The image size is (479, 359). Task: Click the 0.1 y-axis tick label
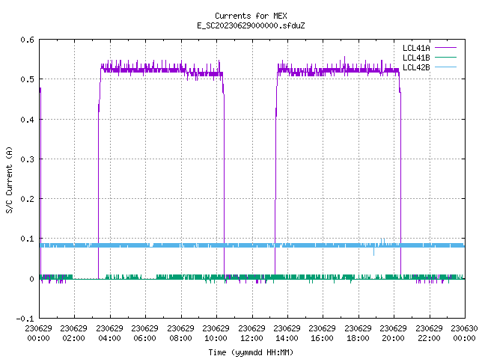click(x=27, y=239)
